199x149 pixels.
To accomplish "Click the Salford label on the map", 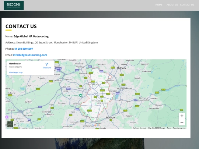I will 81,88.
